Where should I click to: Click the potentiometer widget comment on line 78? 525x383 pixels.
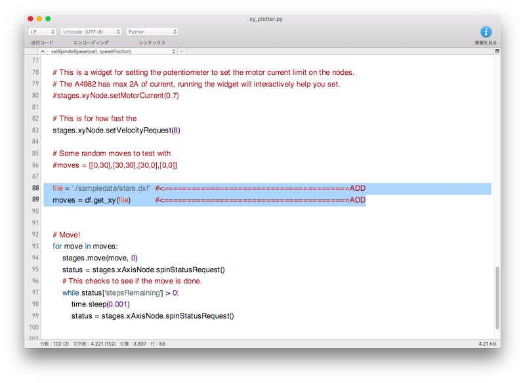[x=203, y=73]
